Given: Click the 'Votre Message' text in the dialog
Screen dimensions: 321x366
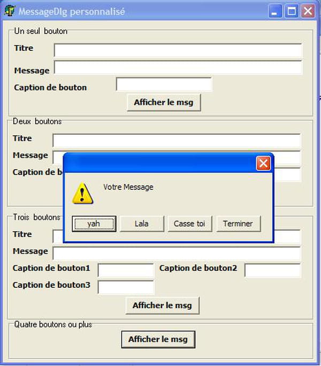Looking at the screenshot, I should click(x=128, y=187).
